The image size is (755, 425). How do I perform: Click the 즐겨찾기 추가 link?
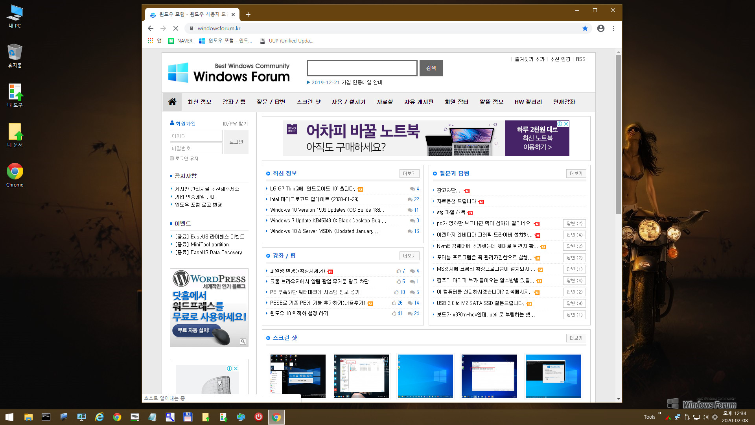(x=530, y=59)
